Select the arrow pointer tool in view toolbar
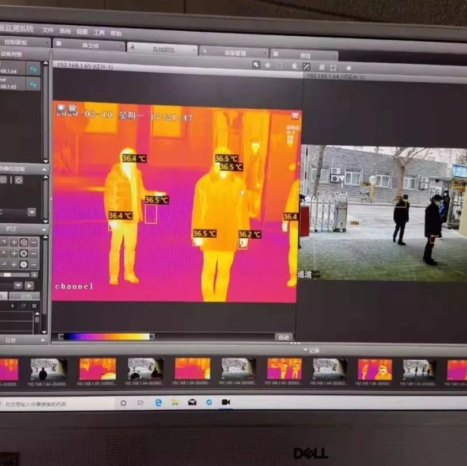The image size is (467, 466). [256, 64]
